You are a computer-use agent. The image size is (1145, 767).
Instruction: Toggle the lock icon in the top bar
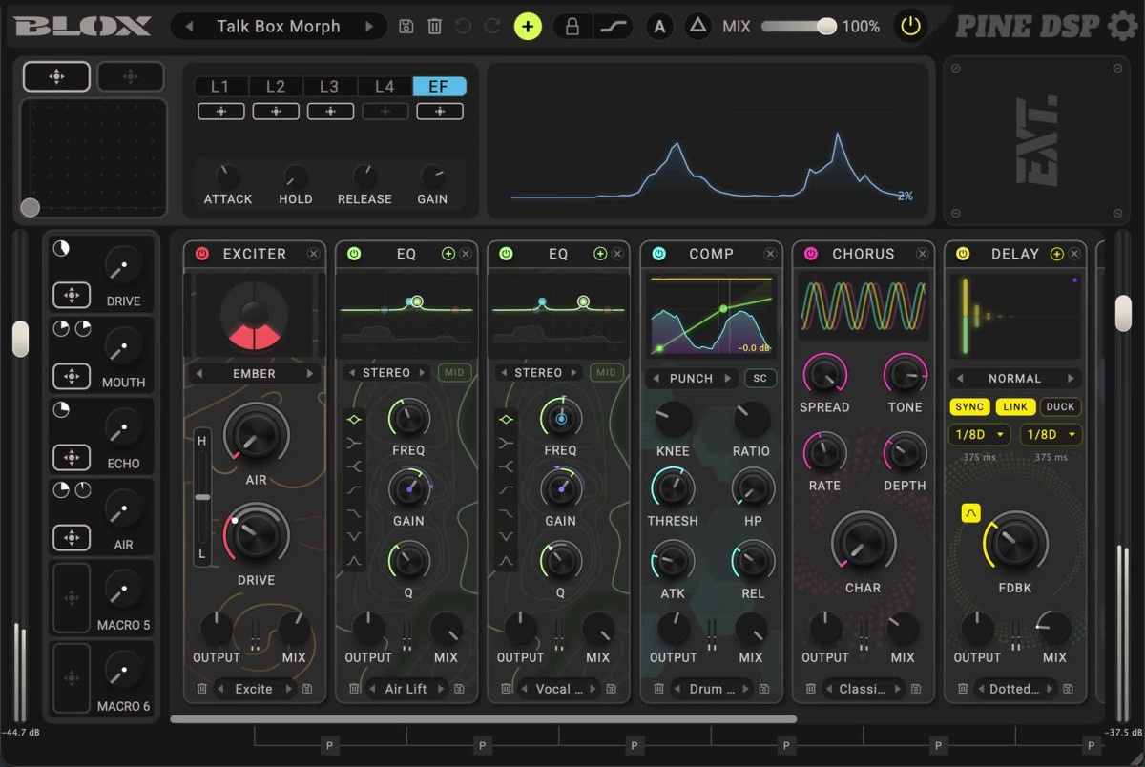572,27
